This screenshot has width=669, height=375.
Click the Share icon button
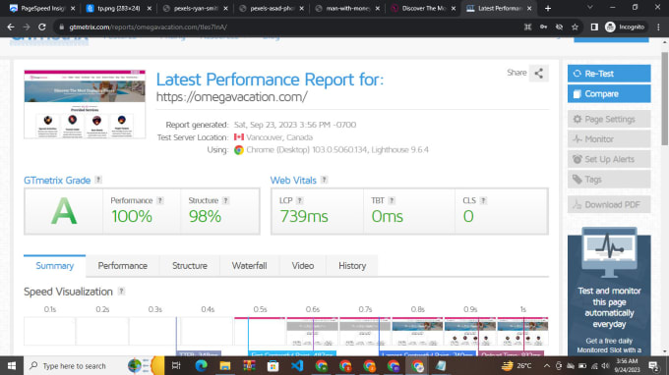(x=539, y=74)
